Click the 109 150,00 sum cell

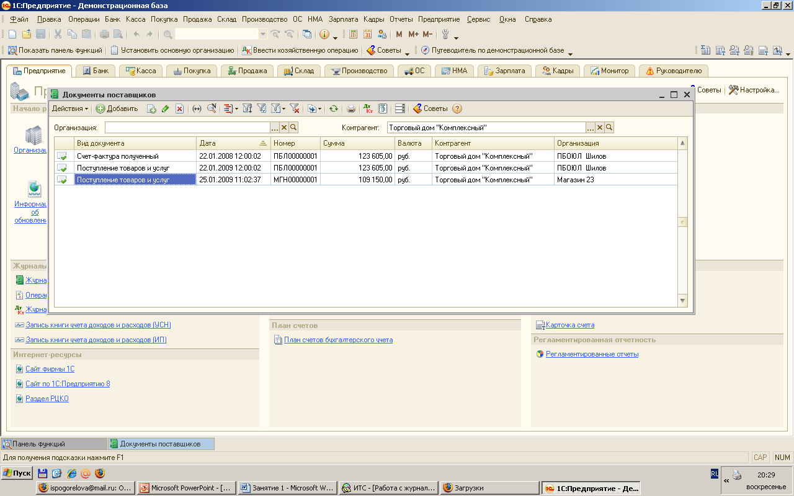(x=357, y=180)
